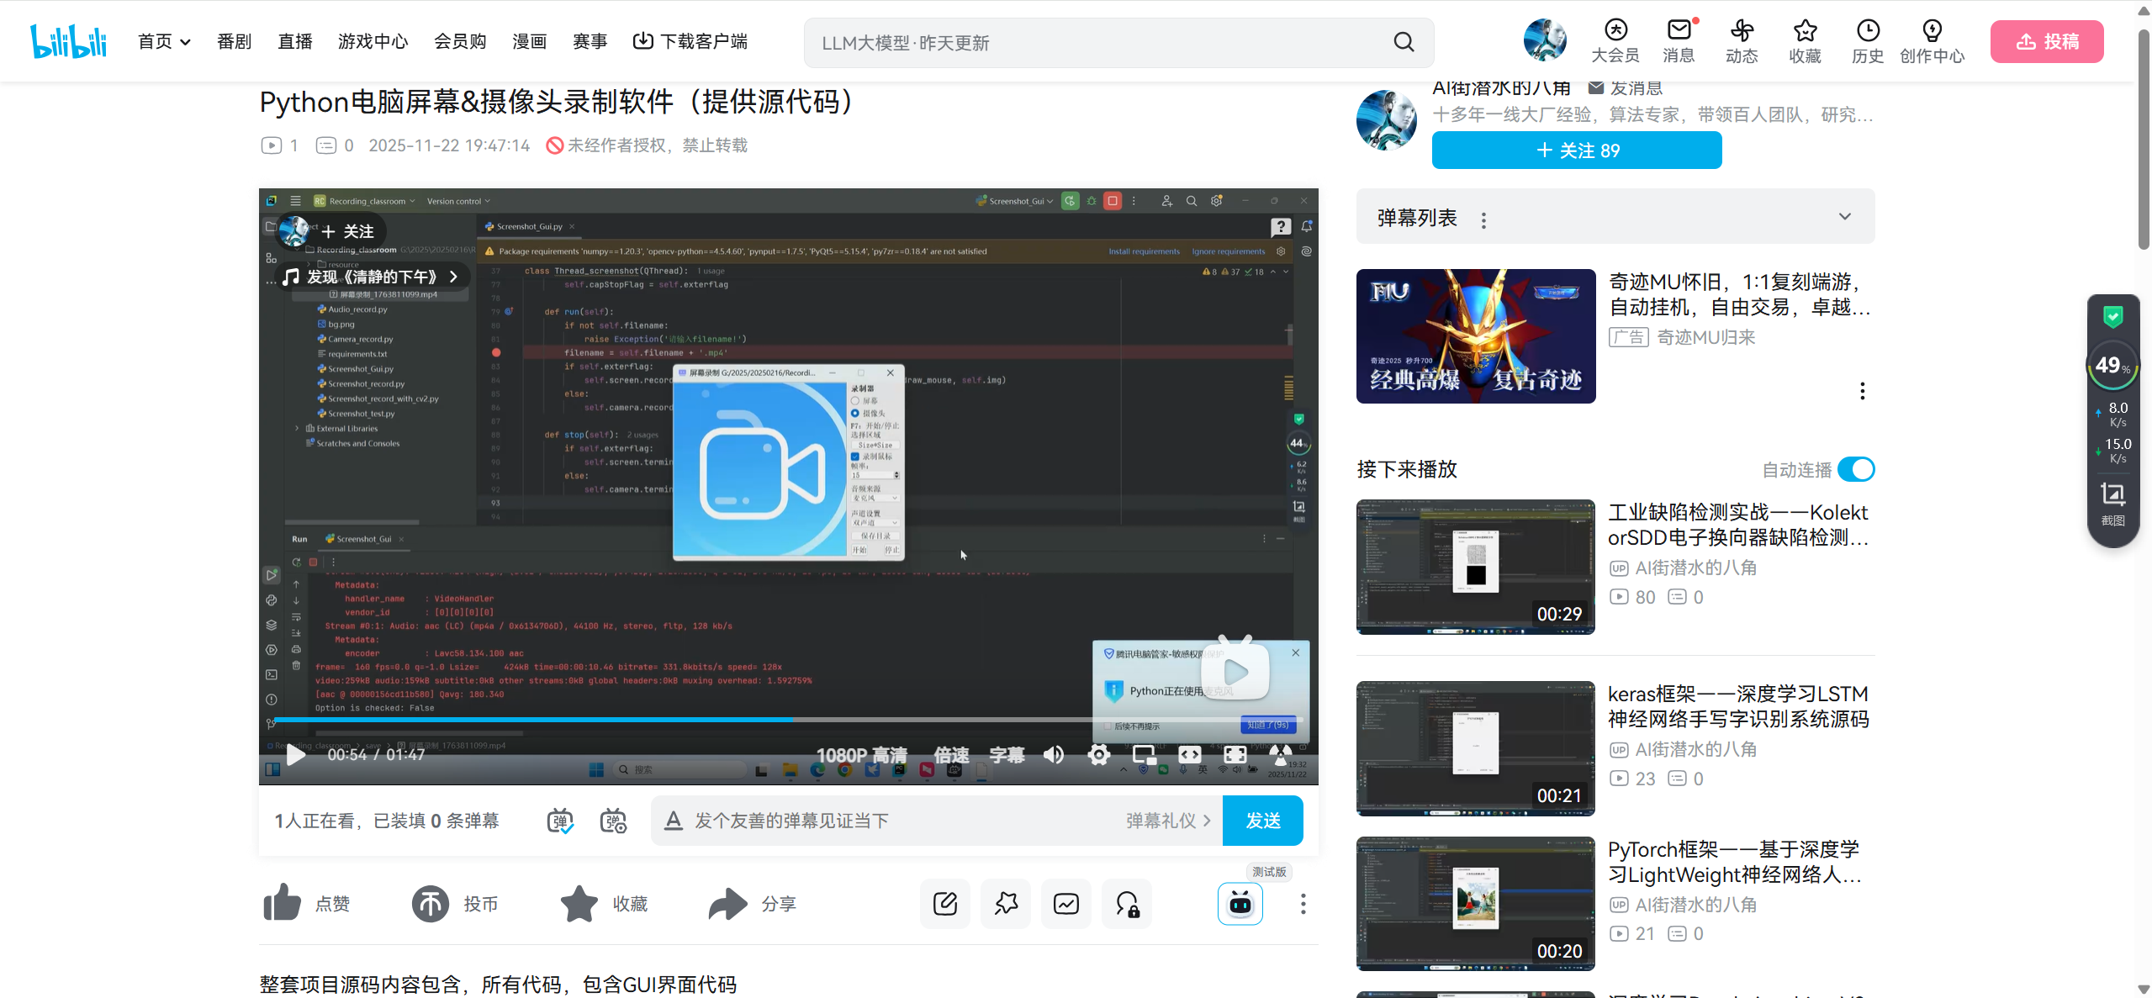Open the 倍速 playback speed menu
2152x998 pixels.
[x=951, y=755]
